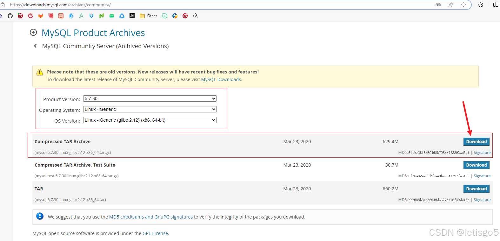
Task: Click the Compressed TAR Archive, Test Suite title
Action: 75,165
